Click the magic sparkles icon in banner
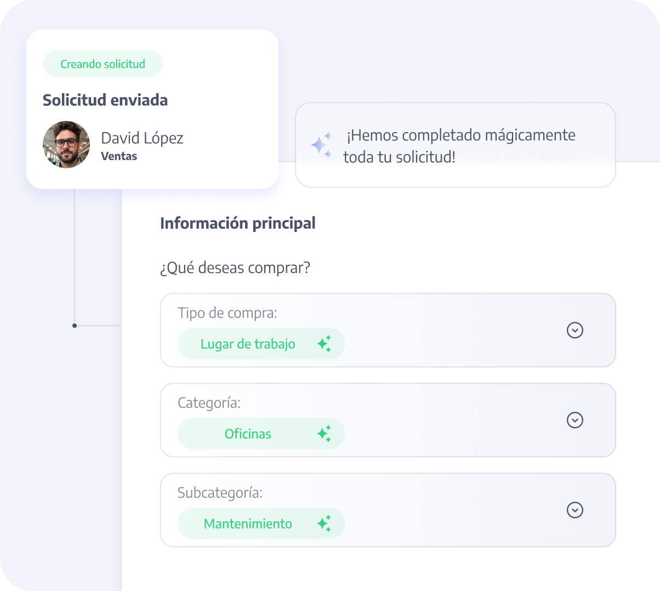The image size is (660, 591). point(322,145)
